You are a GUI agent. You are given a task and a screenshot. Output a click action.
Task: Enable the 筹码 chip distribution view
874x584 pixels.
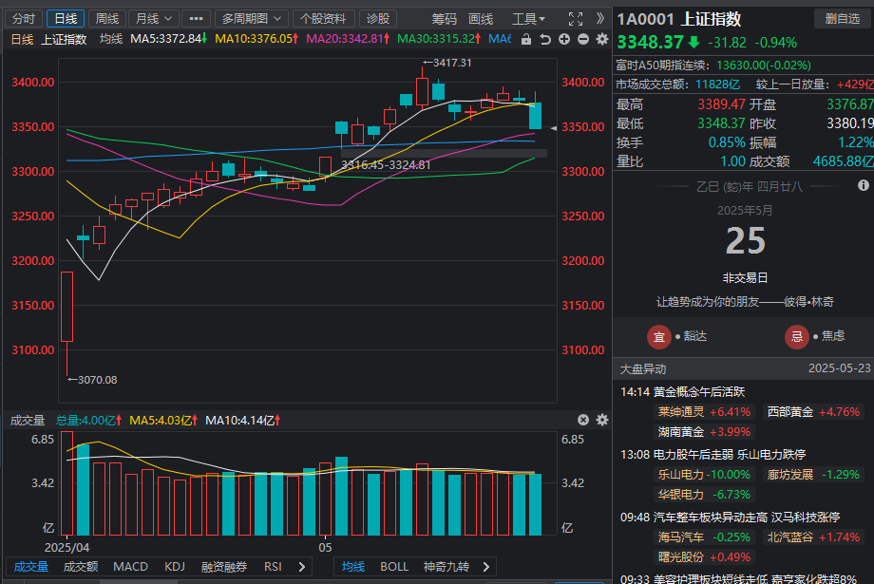click(x=444, y=18)
